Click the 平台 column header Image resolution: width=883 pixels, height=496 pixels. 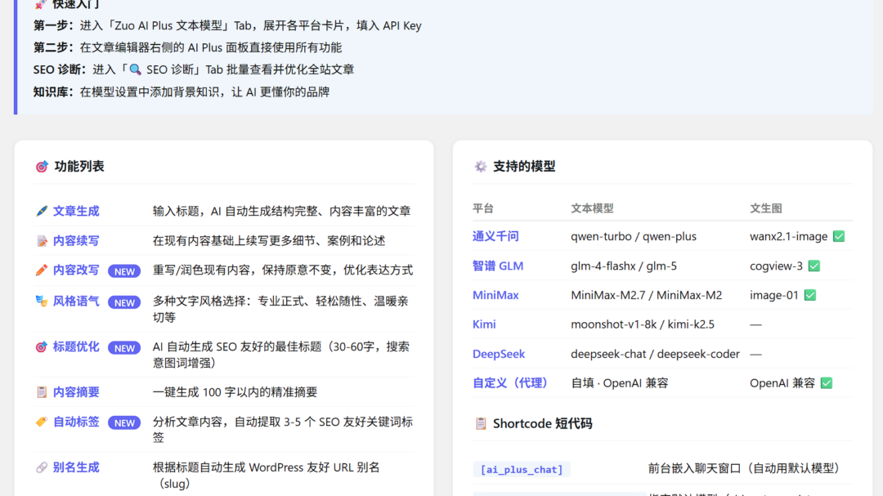483,208
